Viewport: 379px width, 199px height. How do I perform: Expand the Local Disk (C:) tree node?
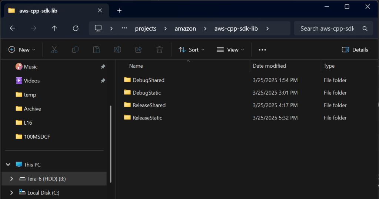(x=11, y=193)
